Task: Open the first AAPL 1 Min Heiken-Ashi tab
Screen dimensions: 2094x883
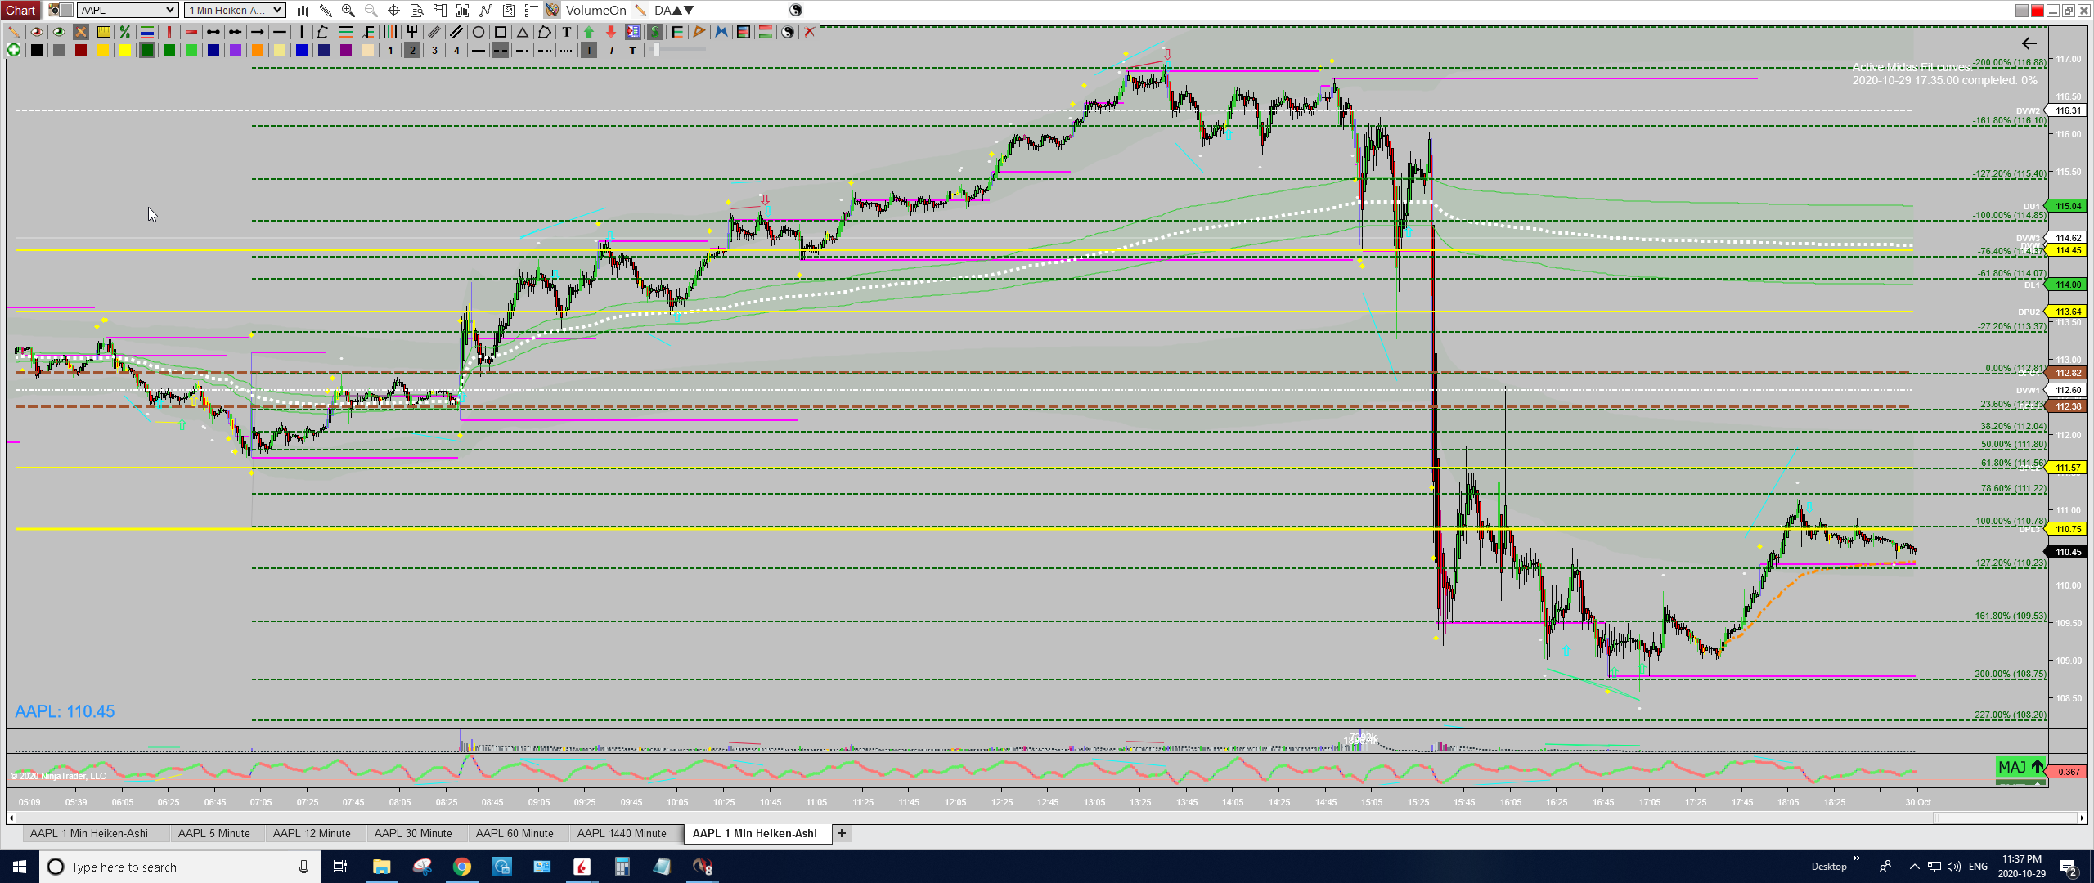Action: [x=89, y=833]
